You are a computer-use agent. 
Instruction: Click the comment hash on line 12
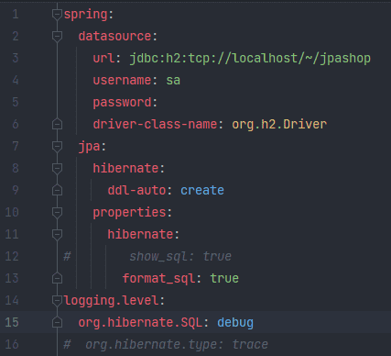click(67, 256)
